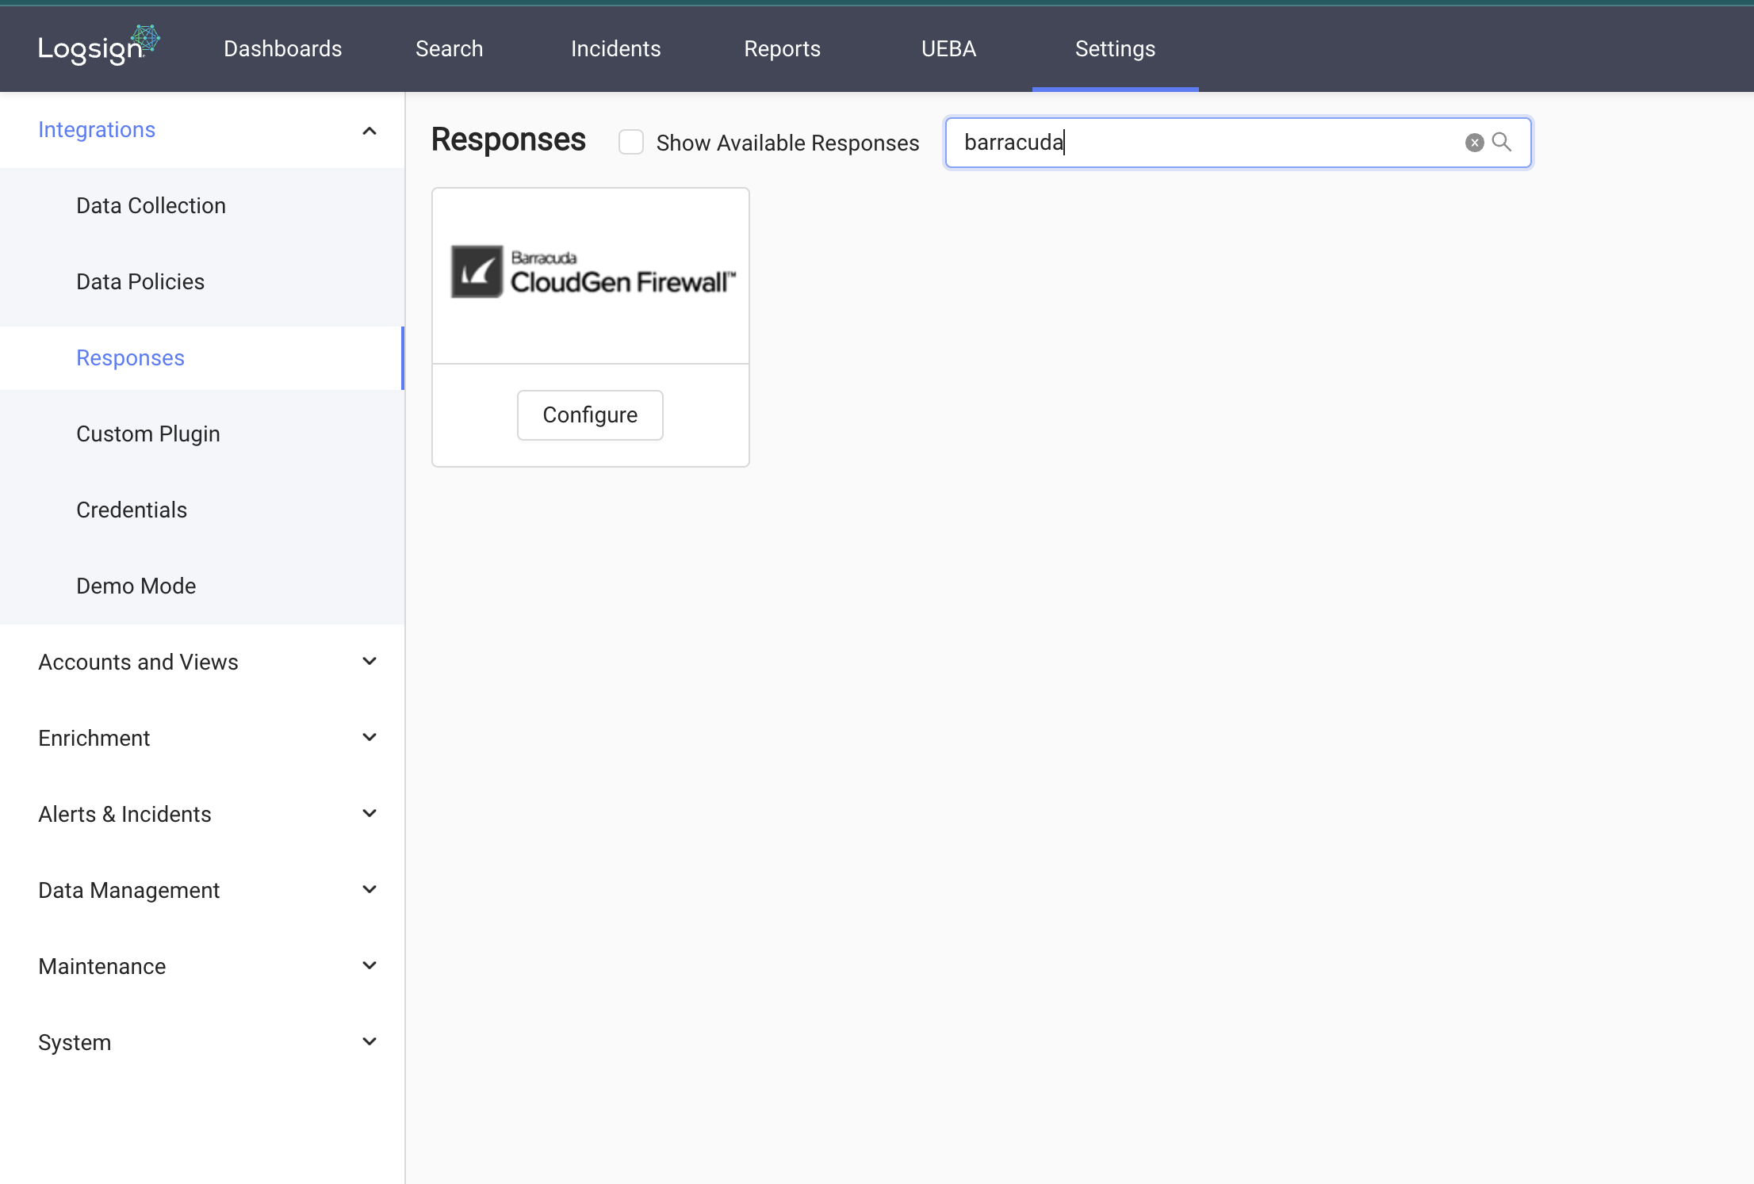Open the Incidents tab

click(616, 49)
